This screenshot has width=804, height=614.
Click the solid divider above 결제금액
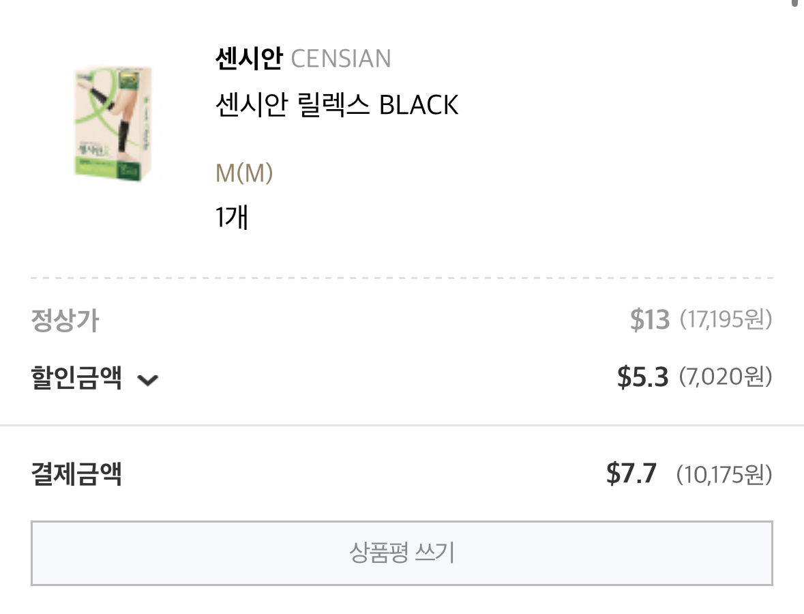click(402, 425)
